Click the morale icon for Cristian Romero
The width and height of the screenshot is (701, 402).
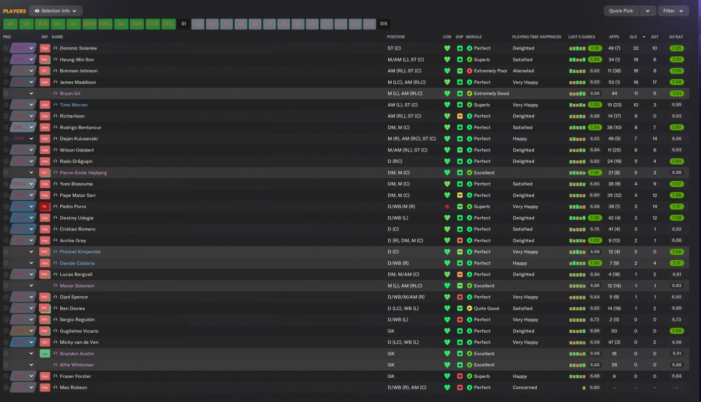(x=469, y=229)
